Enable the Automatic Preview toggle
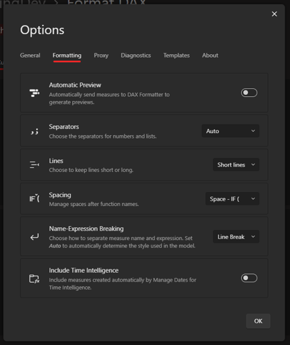This screenshot has width=290, height=345. tap(249, 93)
